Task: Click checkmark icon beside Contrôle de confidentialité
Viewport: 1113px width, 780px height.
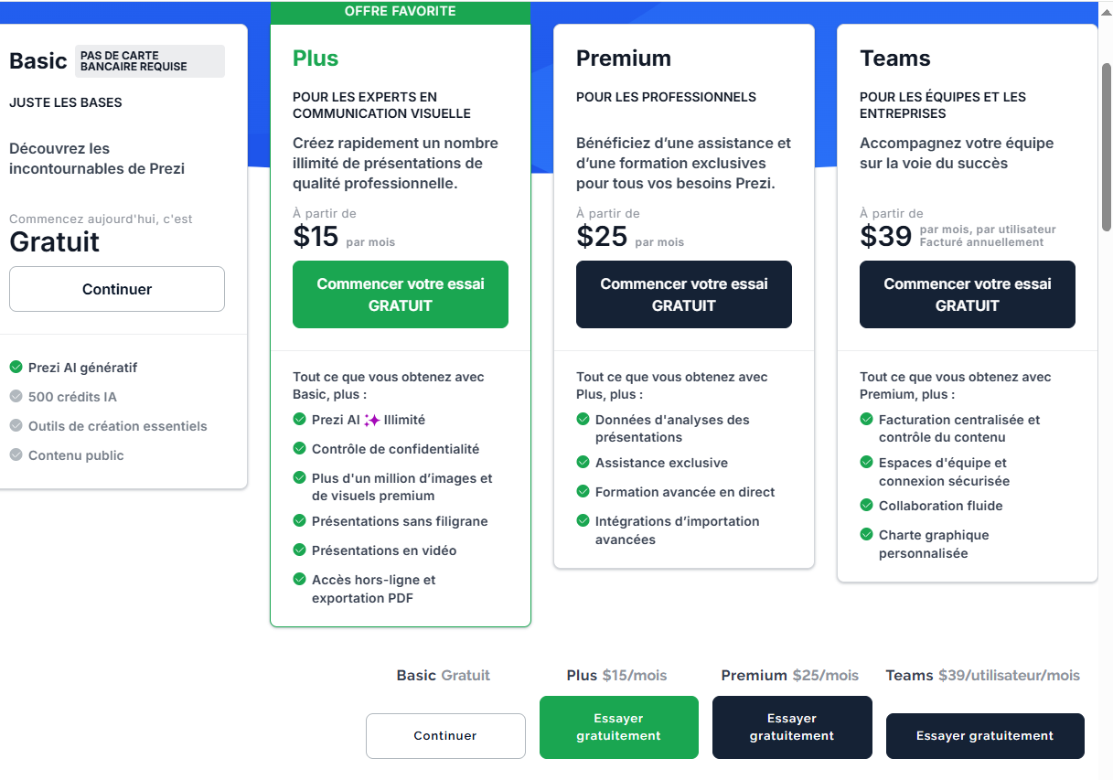Action: (299, 449)
